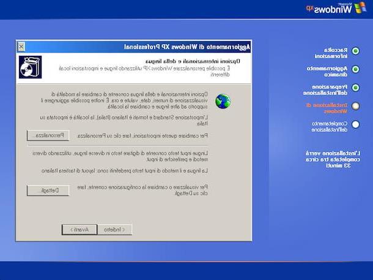The height and width of the screenshot is (280, 373).
Task: Click the Preparazione dell'installazione step label
Action: (x=325, y=90)
